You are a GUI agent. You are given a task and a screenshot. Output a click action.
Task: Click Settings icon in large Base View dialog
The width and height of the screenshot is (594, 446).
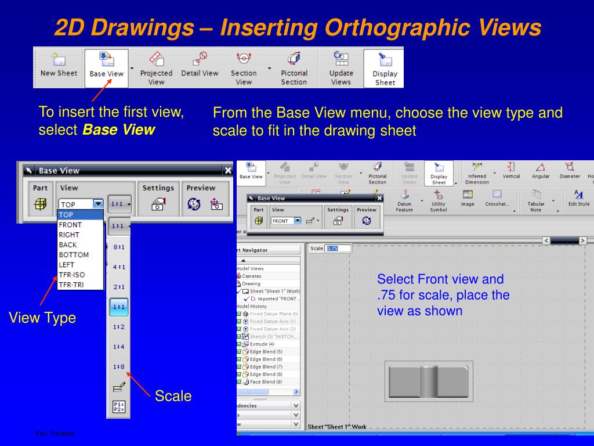point(158,204)
